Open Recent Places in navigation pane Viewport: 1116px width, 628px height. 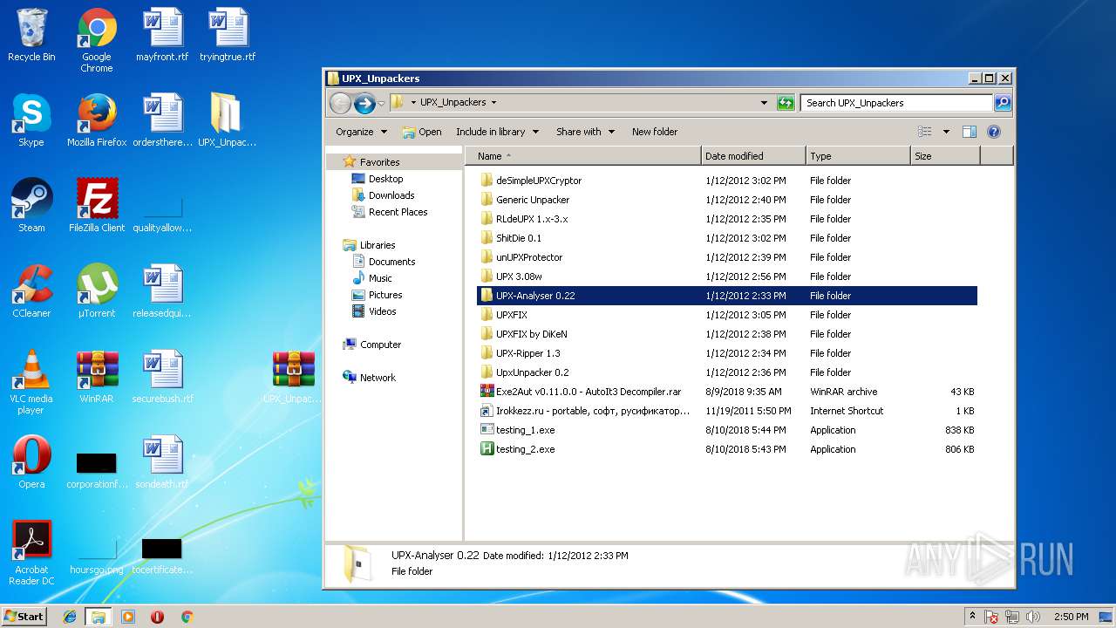[x=398, y=212]
